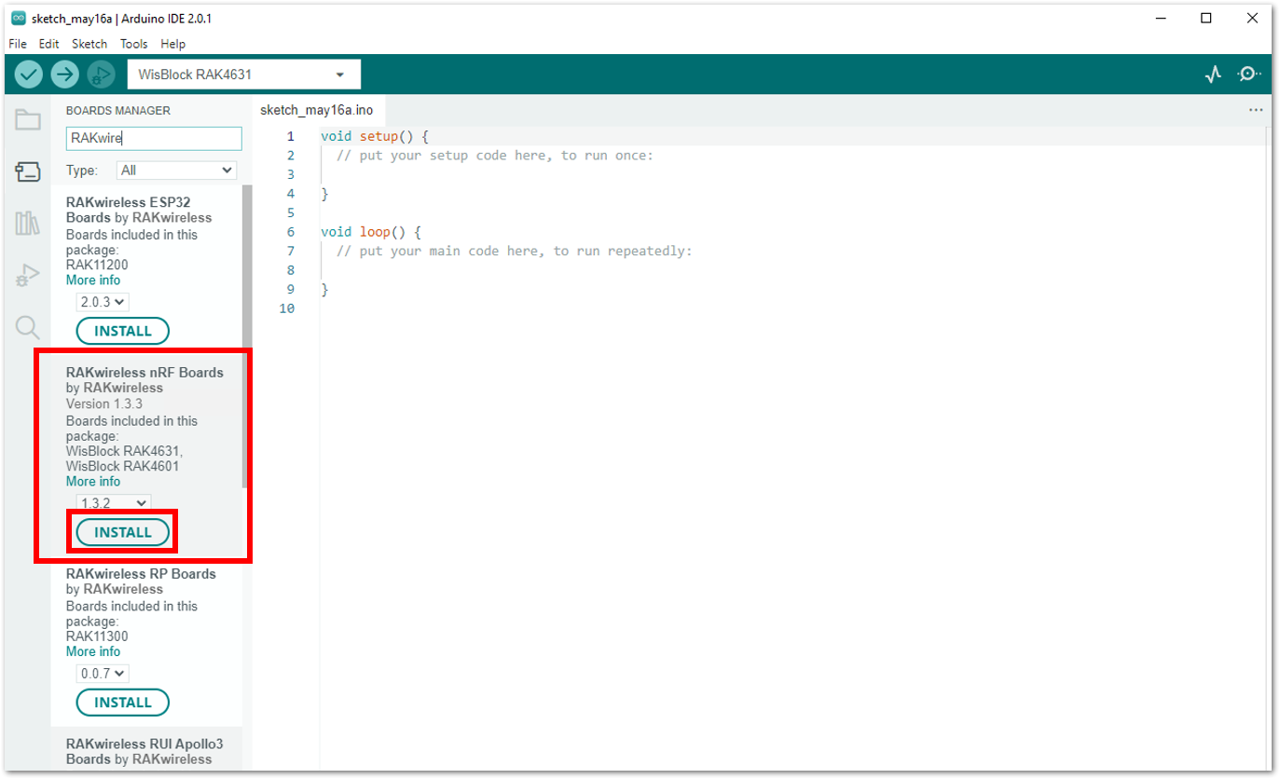Open the 1.3.2 version dropdown
1280x779 pixels.
coord(113,503)
